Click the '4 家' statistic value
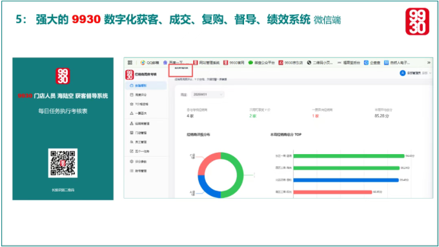Image resolution: width=439 pixels, height=247 pixels. click(190, 116)
